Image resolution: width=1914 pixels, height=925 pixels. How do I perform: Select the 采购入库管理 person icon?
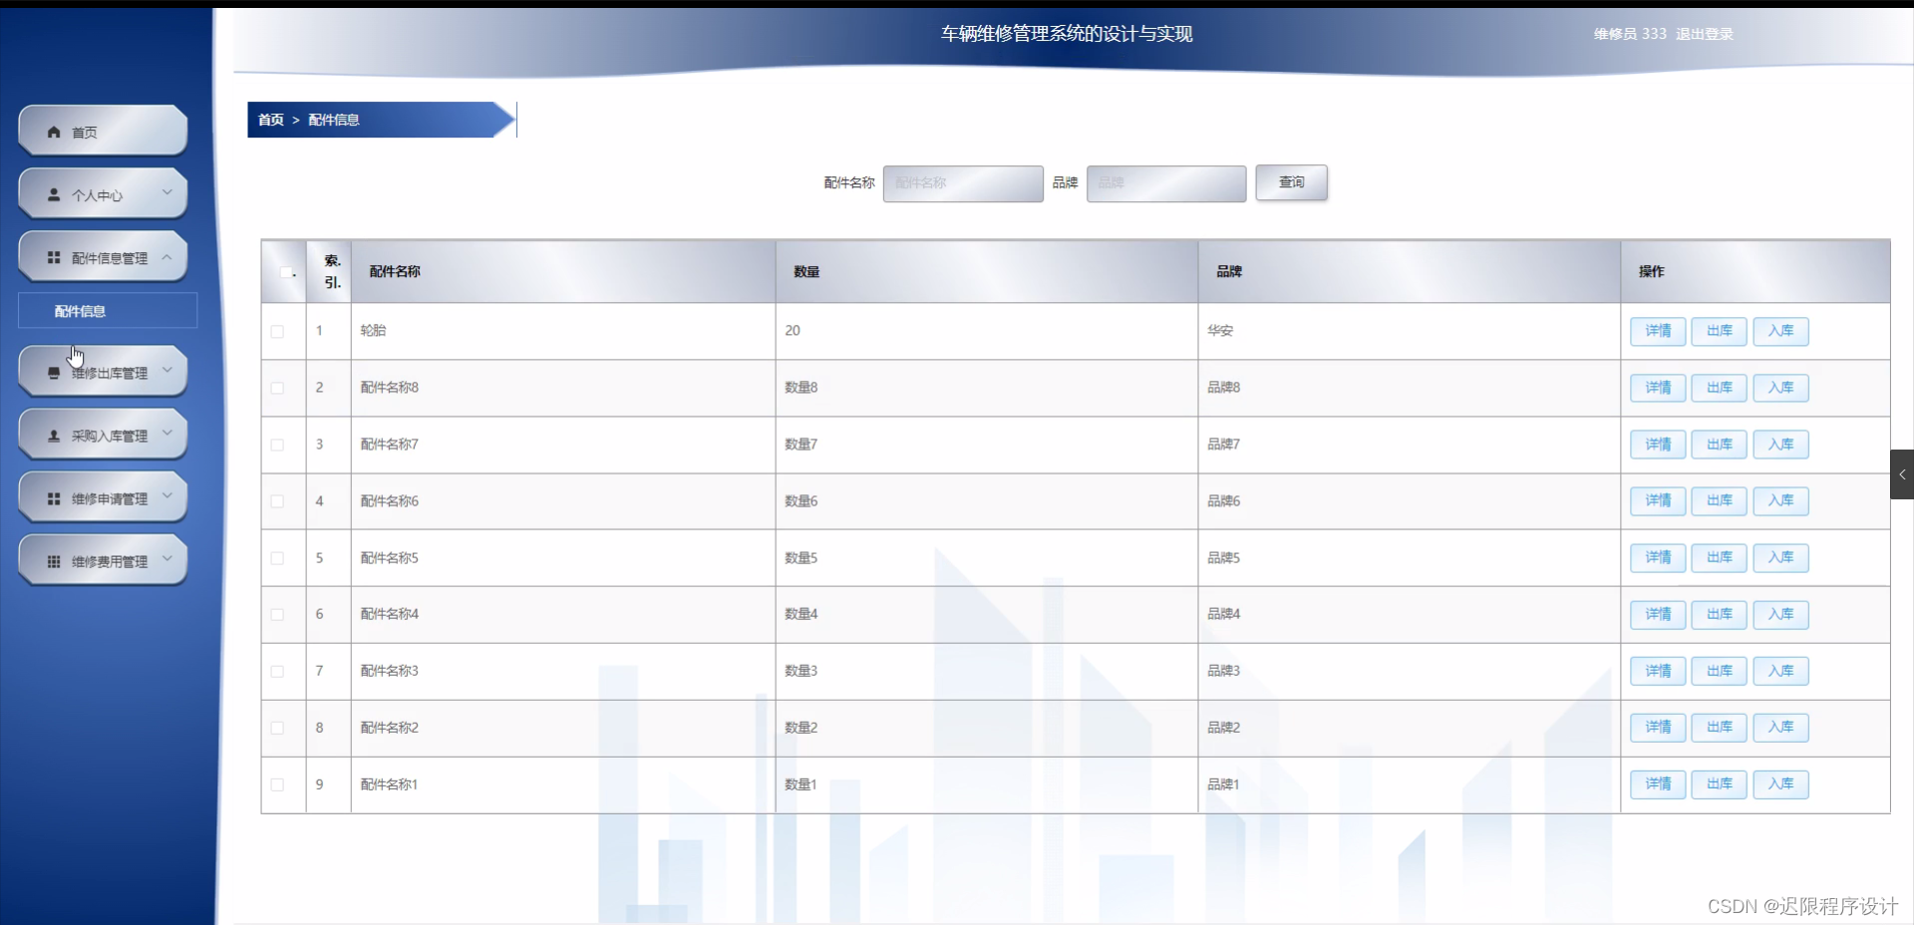click(53, 435)
